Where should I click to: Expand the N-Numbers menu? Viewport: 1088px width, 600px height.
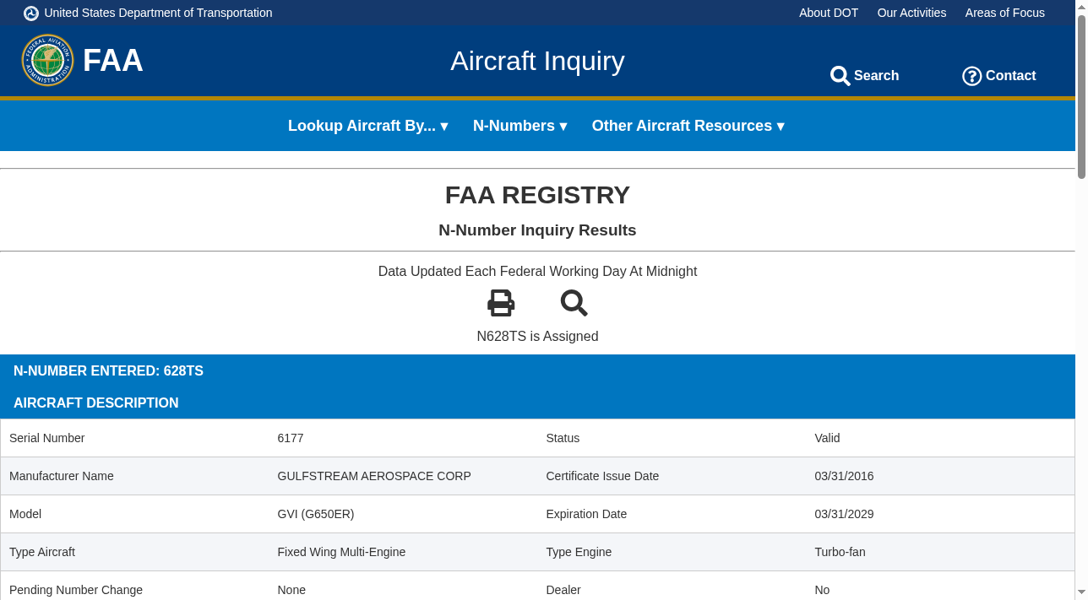click(520, 126)
